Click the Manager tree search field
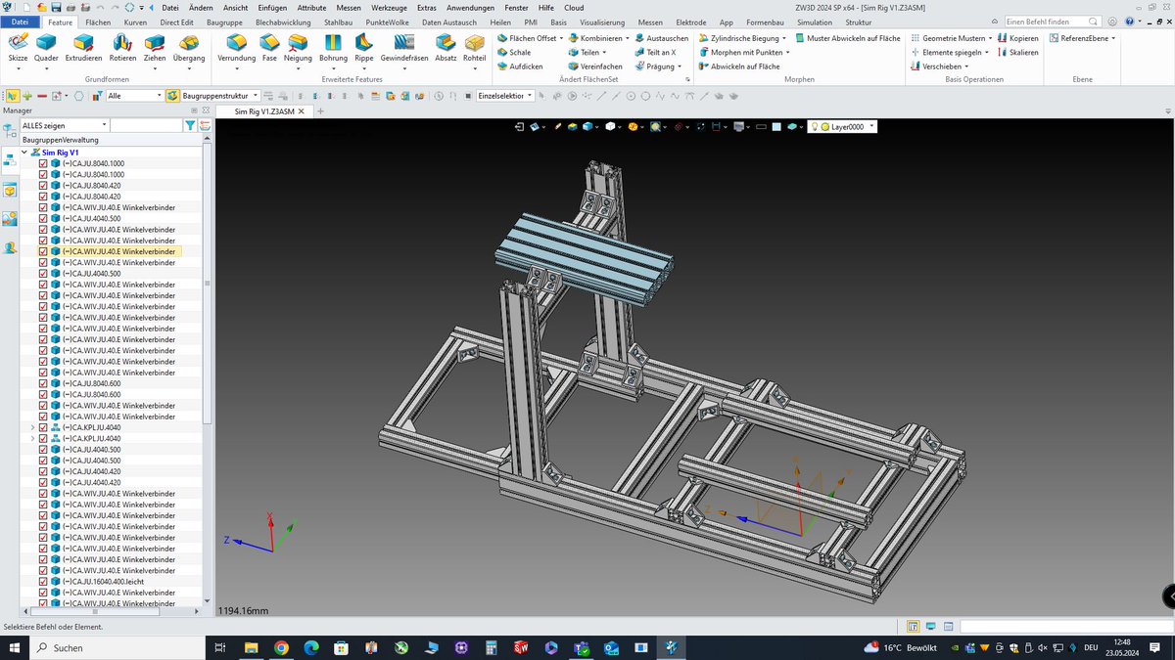This screenshot has width=1175, height=660. [146, 125]
